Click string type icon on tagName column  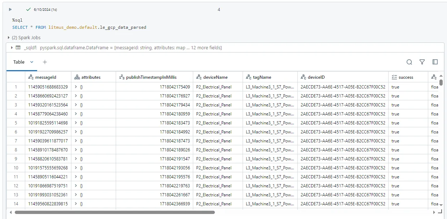tap(248, 77)
